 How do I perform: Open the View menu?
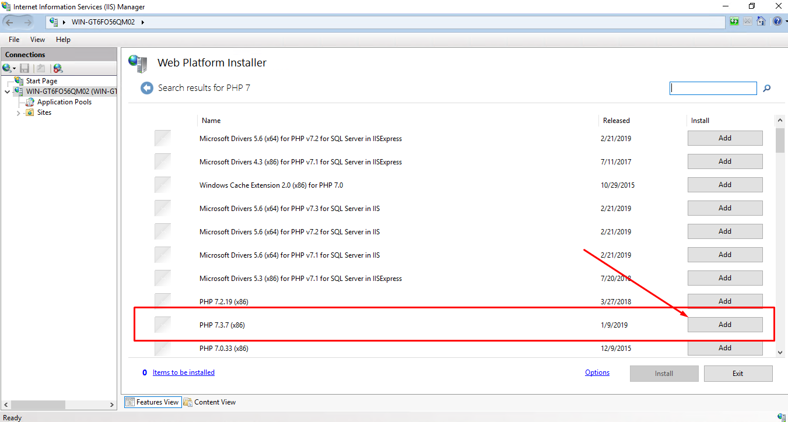(37, 40)
